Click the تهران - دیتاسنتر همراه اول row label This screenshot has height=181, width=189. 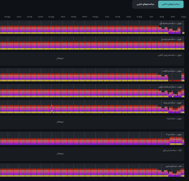(170, 23)
